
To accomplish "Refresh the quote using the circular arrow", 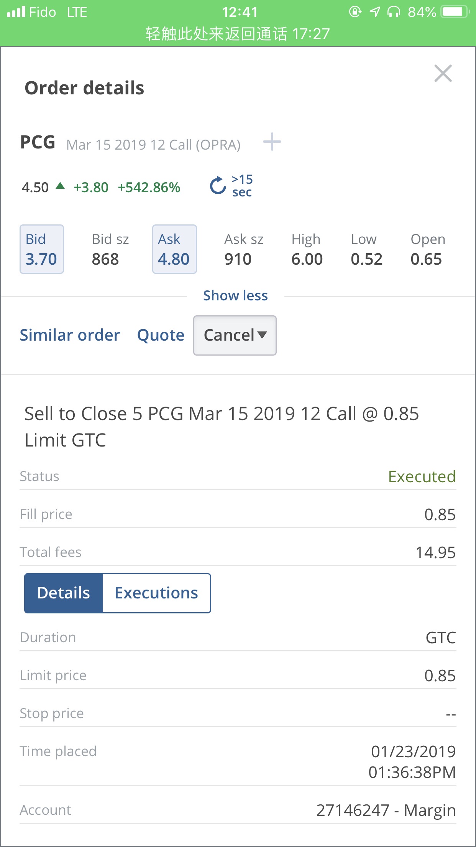I will click(218, 186).
